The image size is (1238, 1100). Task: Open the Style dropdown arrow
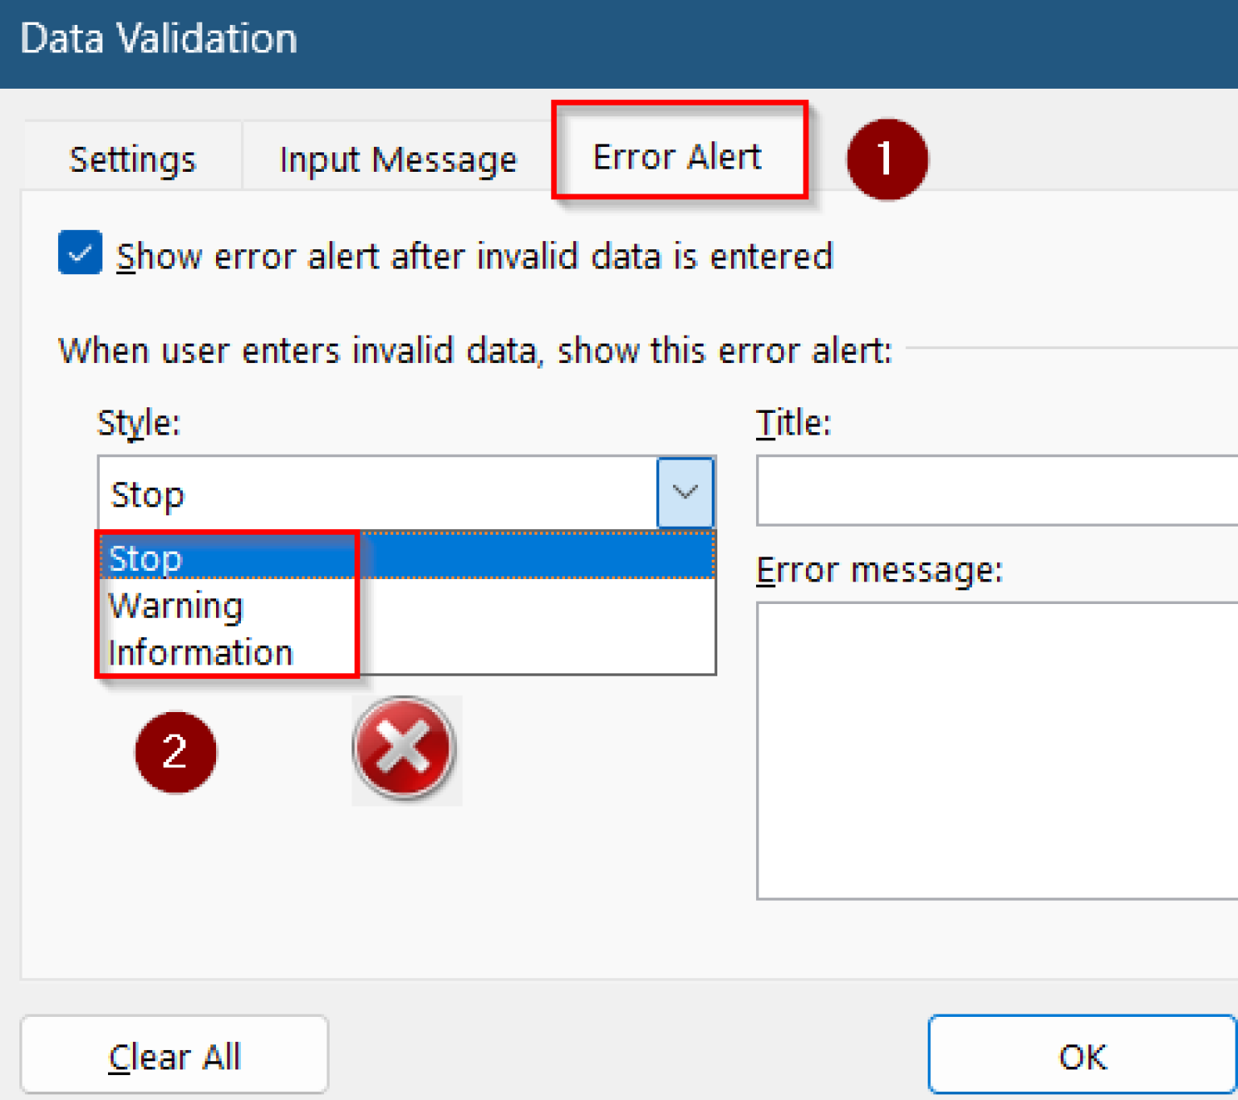(x=684, y=491)
